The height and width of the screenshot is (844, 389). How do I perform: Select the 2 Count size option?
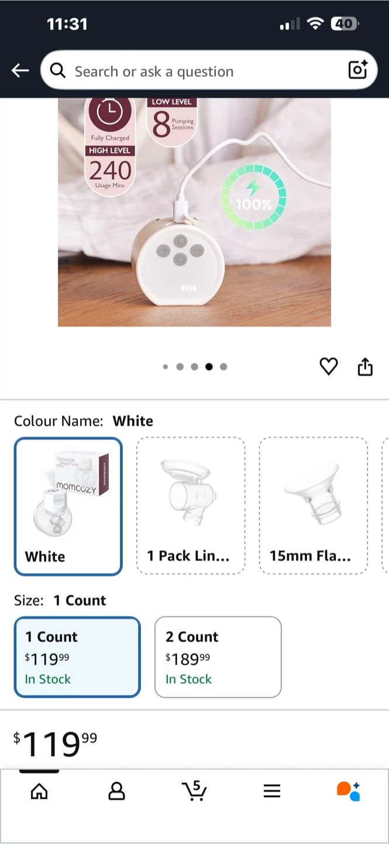tap(218, 657)
